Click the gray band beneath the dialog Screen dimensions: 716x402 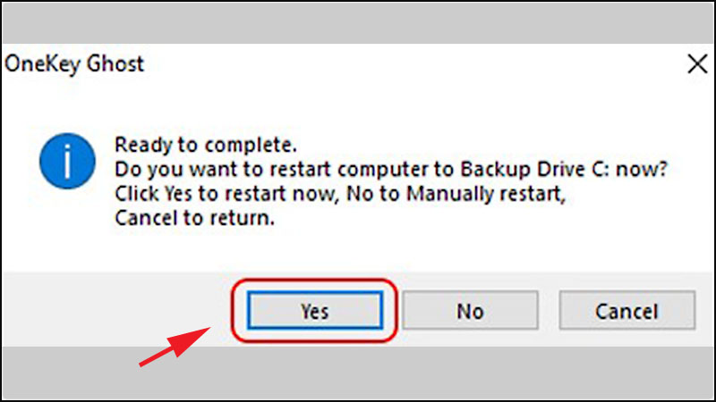(x=358, y=373)
